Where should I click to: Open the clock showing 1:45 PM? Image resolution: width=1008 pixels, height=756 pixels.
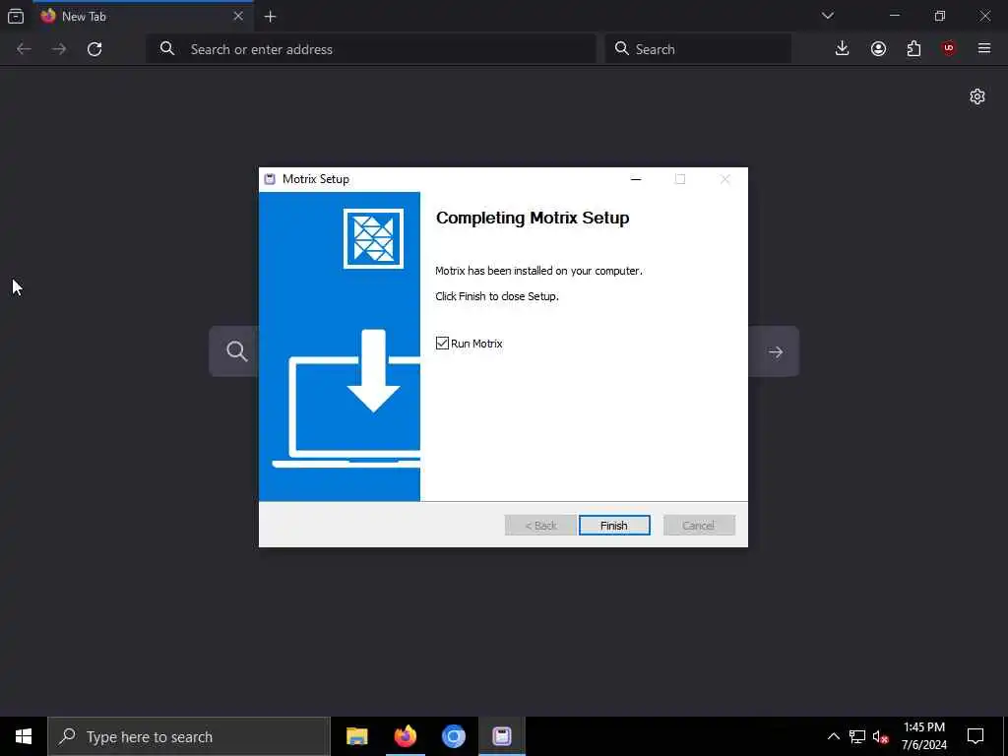[923, 736]
